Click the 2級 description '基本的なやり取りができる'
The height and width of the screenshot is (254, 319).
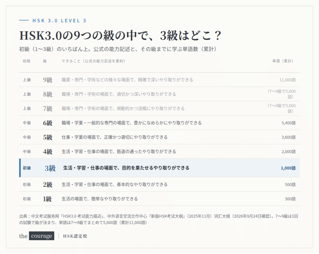[x=142, y=185]
